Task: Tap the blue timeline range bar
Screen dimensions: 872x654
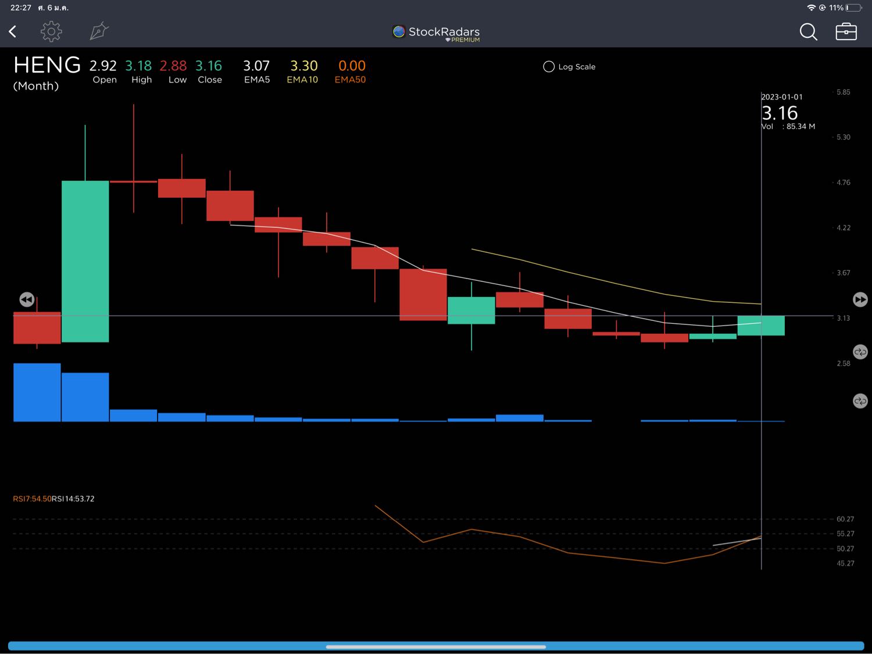Action: [x=436, y=646]
